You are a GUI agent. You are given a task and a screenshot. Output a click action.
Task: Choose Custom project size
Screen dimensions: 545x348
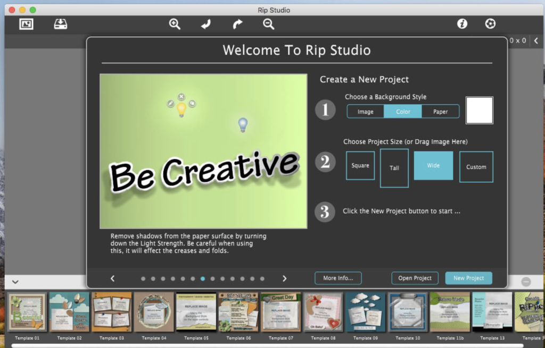[476, 167]
